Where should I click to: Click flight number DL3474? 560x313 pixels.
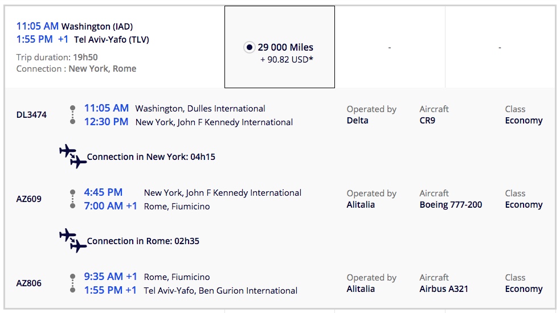point(32,115)
